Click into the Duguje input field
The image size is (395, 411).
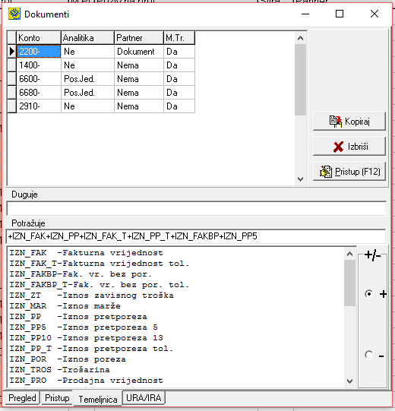196,209
